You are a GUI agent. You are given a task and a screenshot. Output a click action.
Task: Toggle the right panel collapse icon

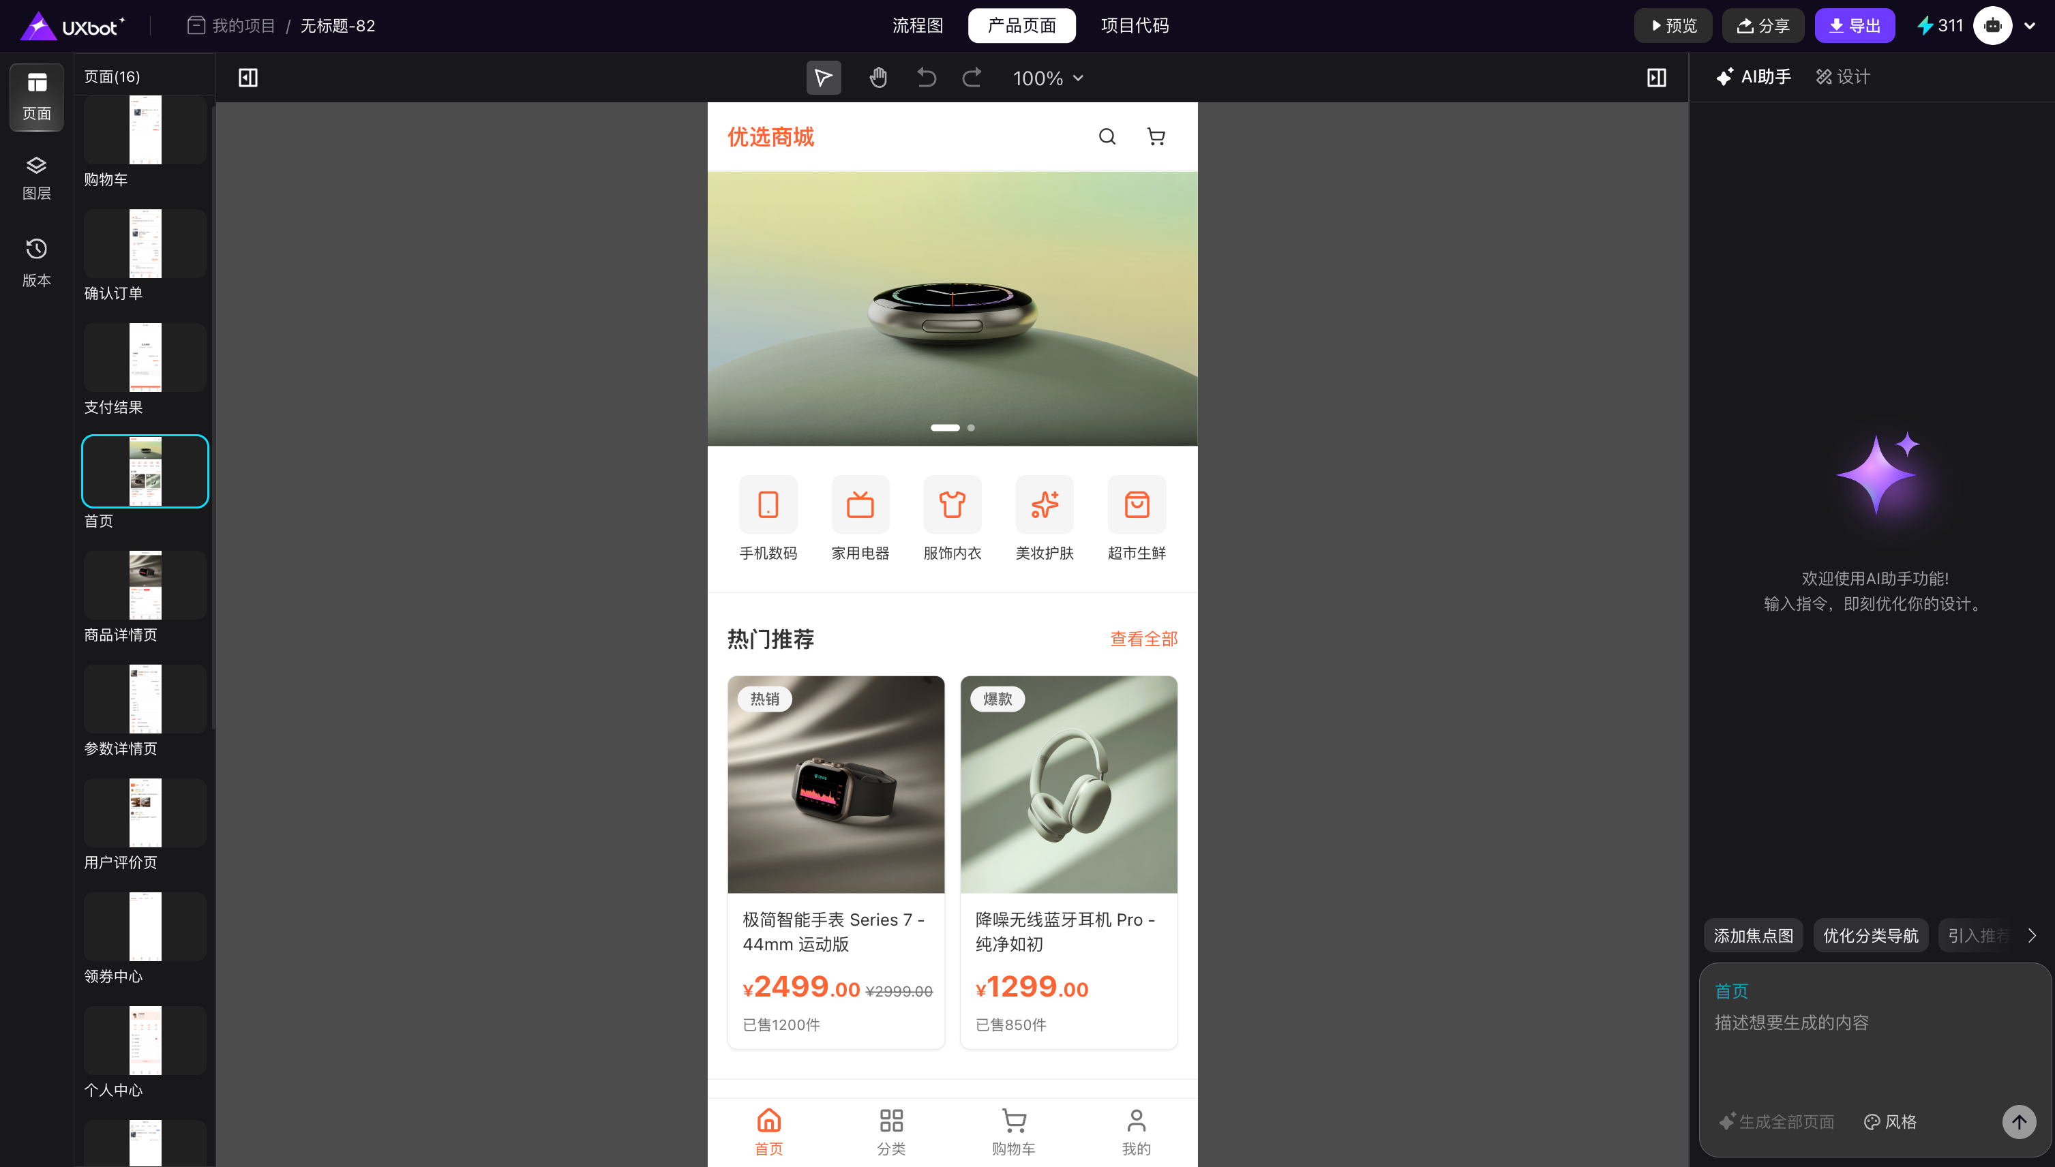[1656, 78]
